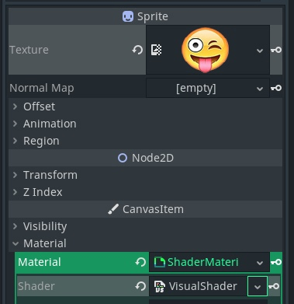The height and width of the screenshot is (304, 294).
Task: Click the VisualShader resource icon
Action: point(160,286)
